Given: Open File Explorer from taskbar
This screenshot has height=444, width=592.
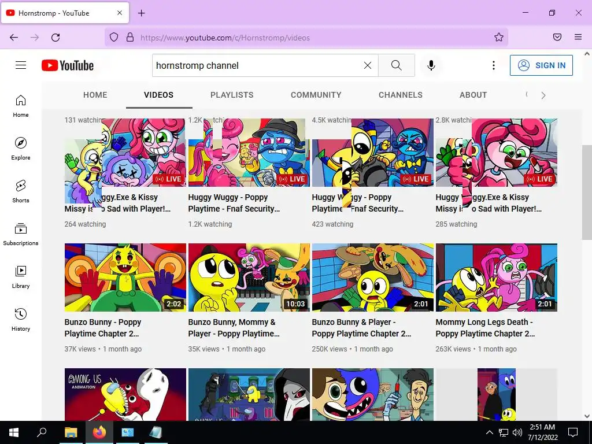Looking at the screenshot, I should tap(71, 432).
